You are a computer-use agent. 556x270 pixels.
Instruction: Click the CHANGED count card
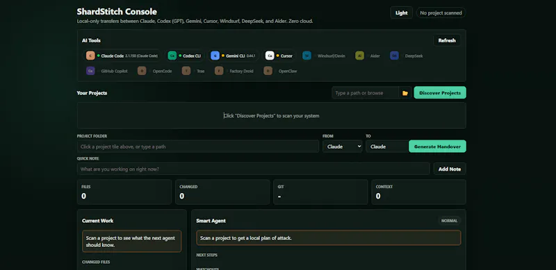click(x=222, y=192)
